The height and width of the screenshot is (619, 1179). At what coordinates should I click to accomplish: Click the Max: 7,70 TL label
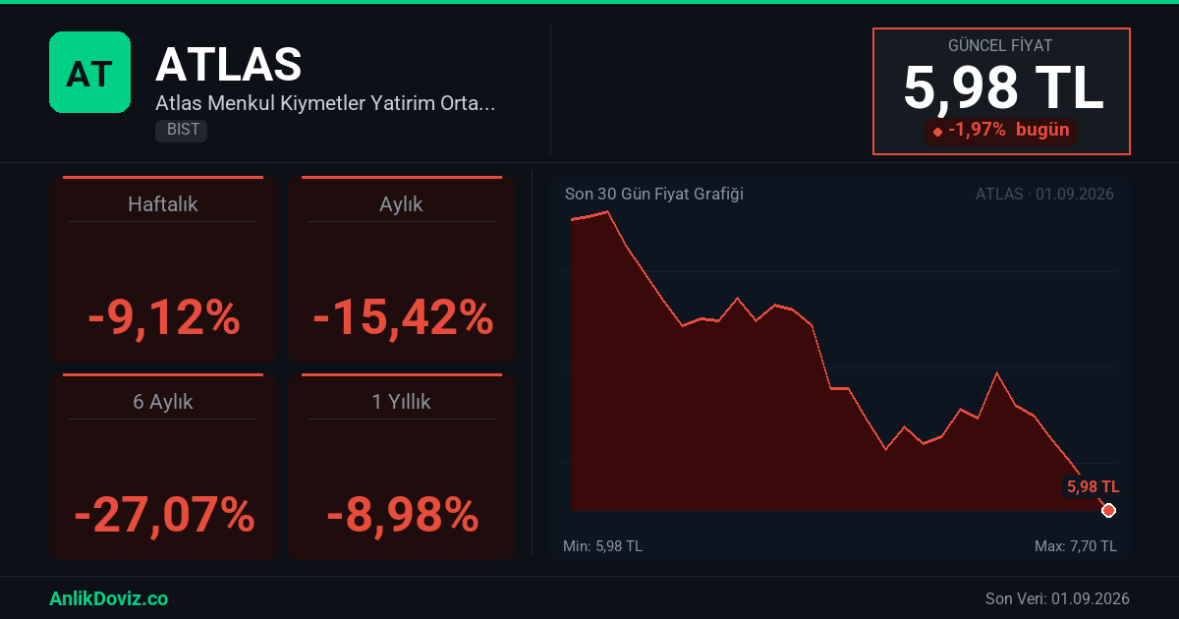[1076, 545]
